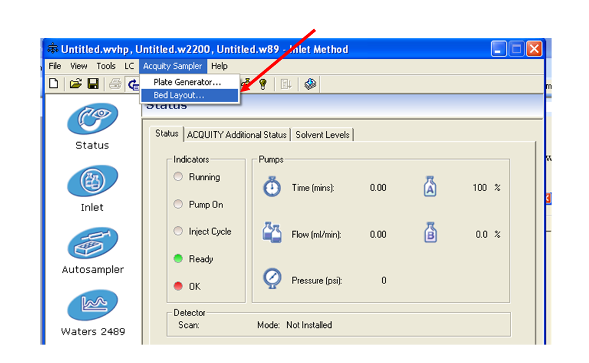Click the solvent B bottle icon
The width and height of the screenshot is (589, 363).
coord(430,232)
